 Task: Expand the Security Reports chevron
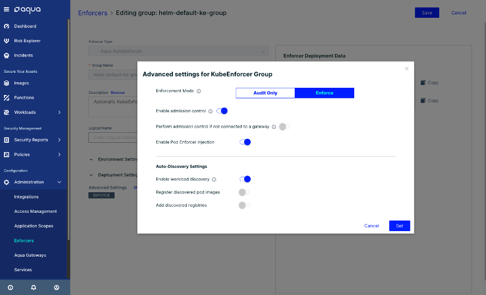click(59, 140)
